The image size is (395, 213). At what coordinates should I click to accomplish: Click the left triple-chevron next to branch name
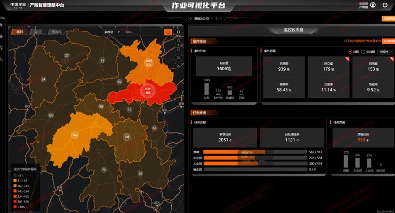tap(189, 19)
